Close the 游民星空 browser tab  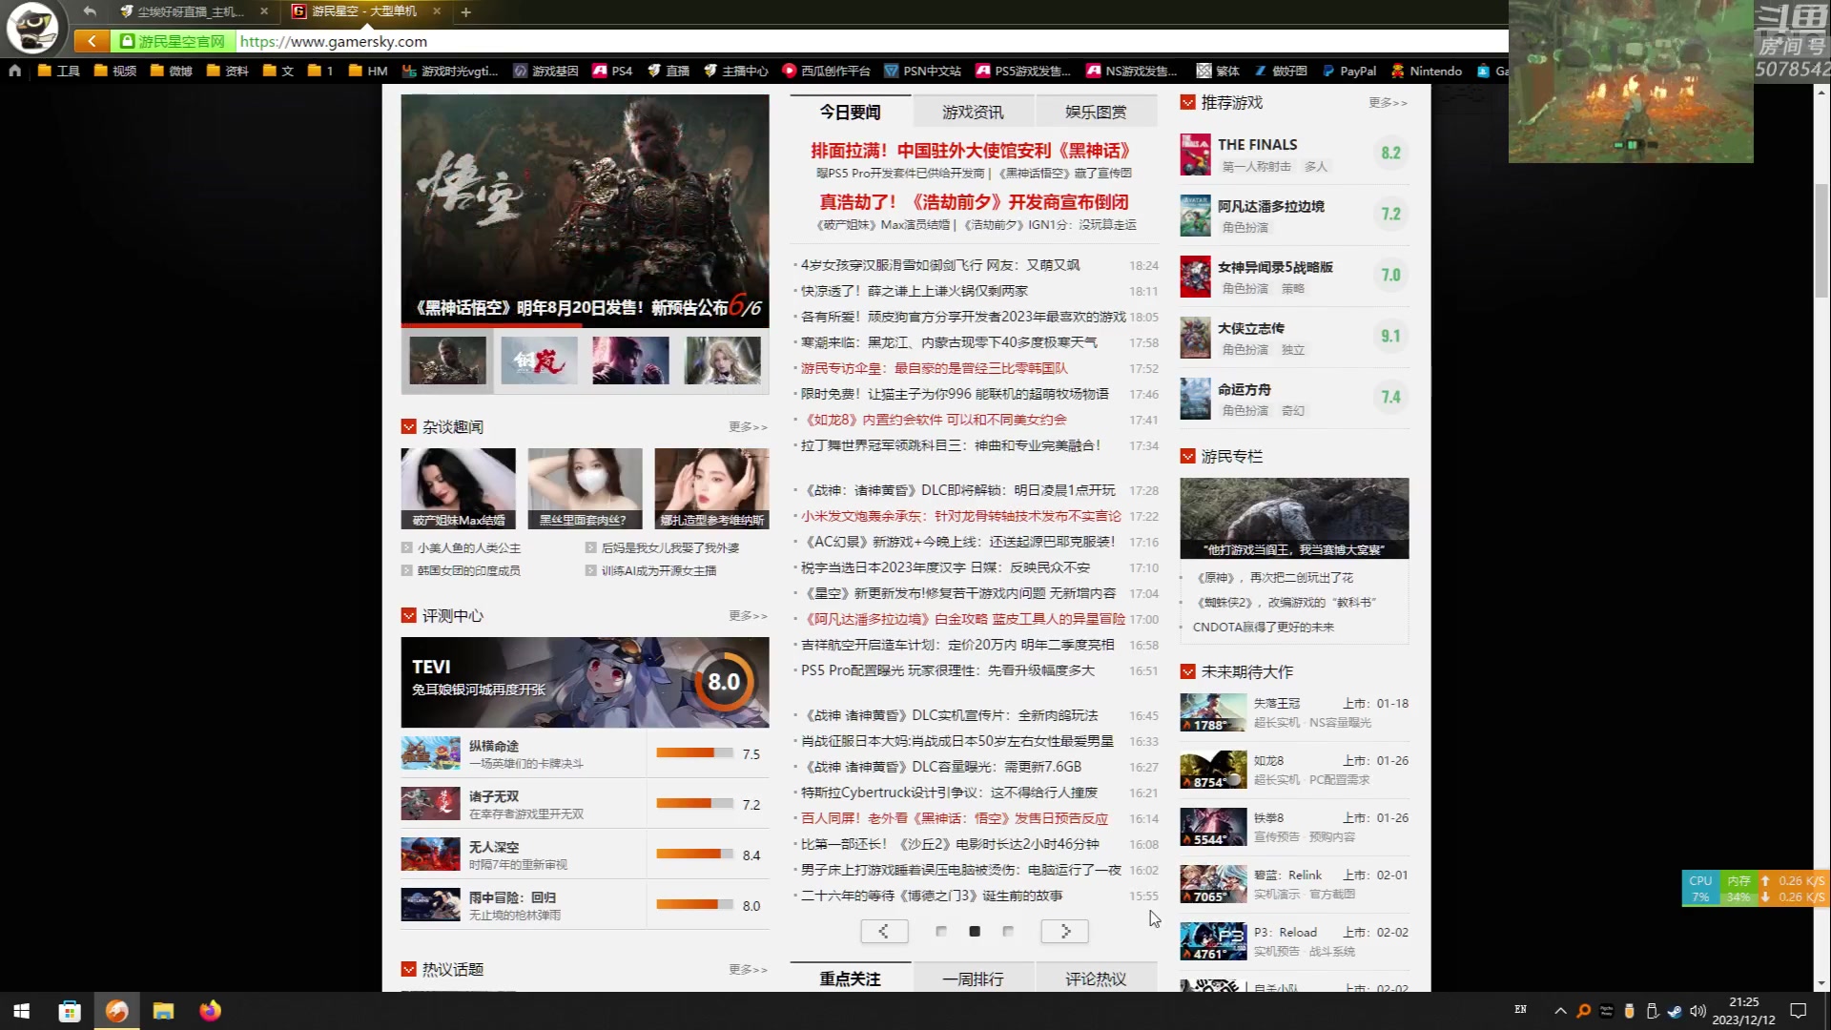click(x=437, y=11)
